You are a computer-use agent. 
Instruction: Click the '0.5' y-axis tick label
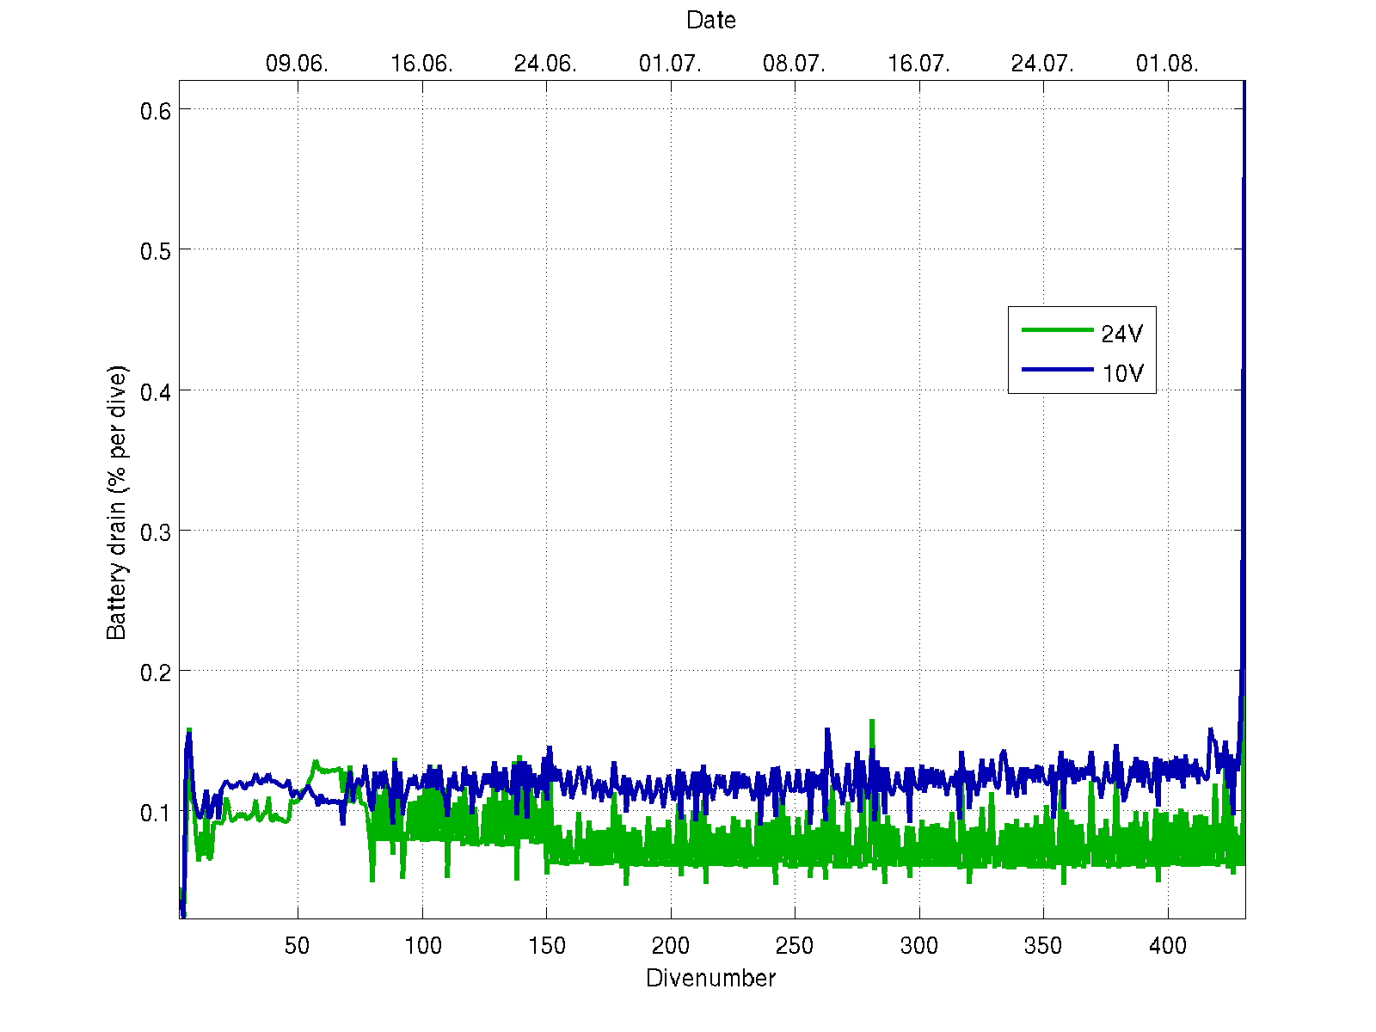[x=156, y=250]
